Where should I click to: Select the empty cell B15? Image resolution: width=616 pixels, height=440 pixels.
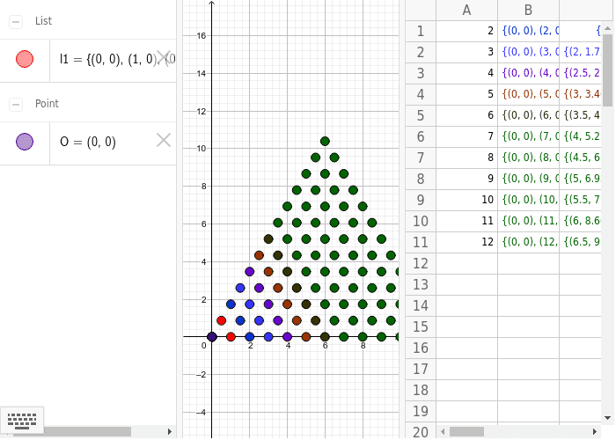pos(528,326)
